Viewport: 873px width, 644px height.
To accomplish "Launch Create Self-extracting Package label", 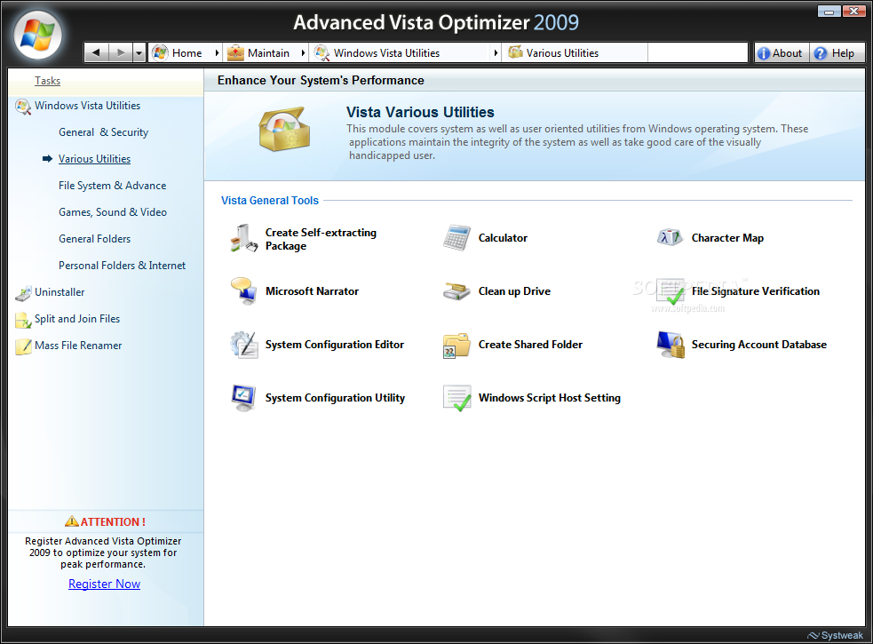I will [x=321, y=239].
